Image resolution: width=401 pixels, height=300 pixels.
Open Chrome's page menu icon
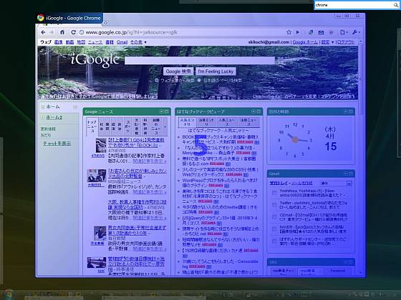344,32
